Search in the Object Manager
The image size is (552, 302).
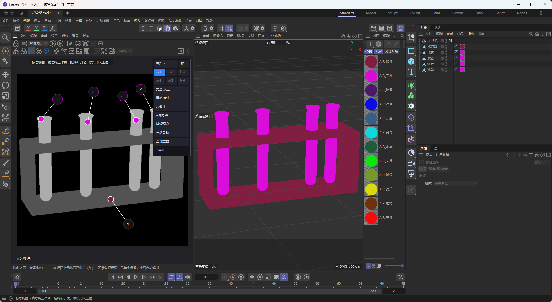(531, 34)
